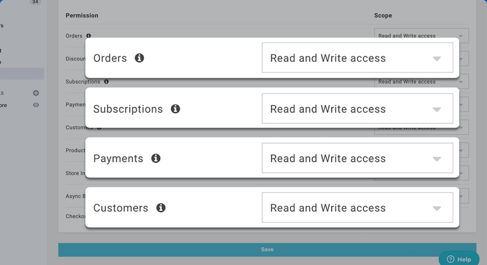
Task: Click the info icon in the enlarged Orders card
Action: tap(139, 58)
